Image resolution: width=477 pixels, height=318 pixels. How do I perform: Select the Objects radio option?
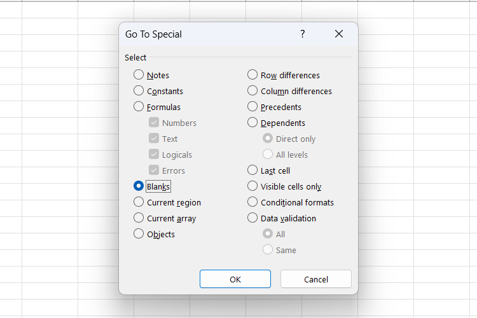[x=139, y=234]
